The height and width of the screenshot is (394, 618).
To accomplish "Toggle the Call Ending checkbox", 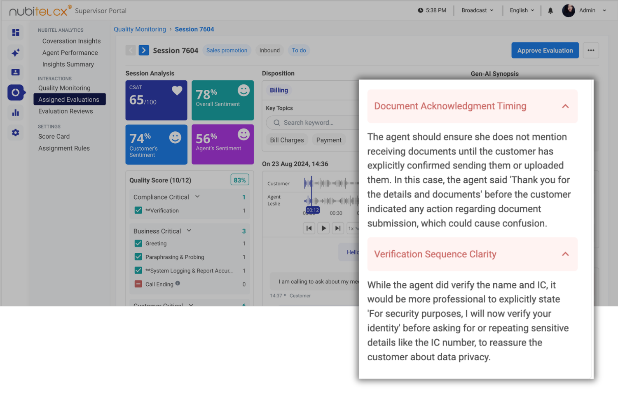I will [x=138, y=284].
